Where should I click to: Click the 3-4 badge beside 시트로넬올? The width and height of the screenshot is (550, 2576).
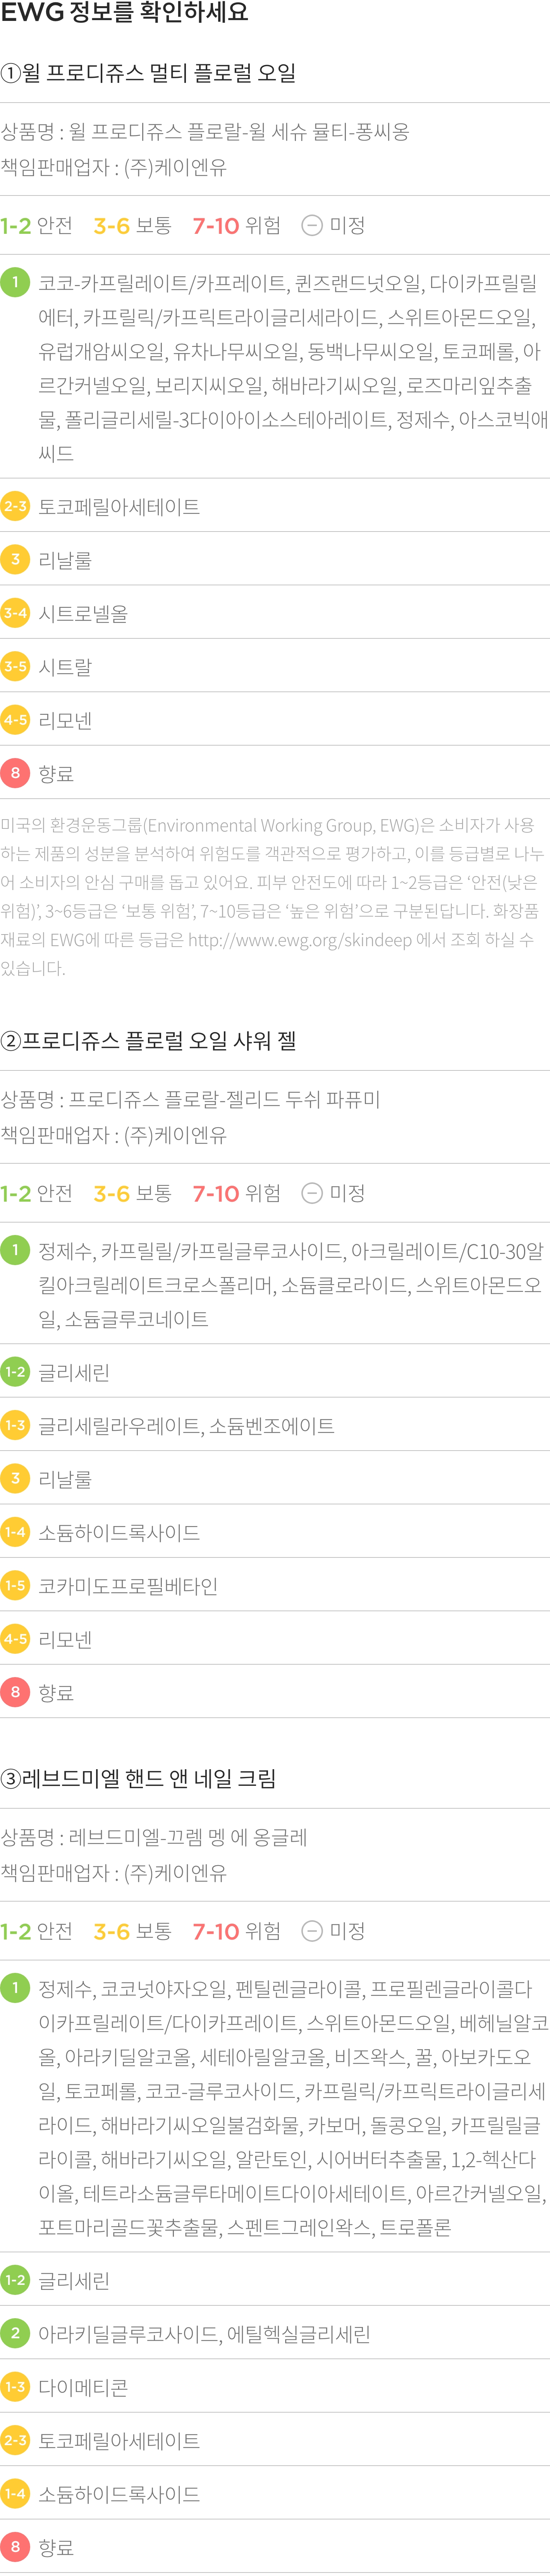tap(15, 613)
